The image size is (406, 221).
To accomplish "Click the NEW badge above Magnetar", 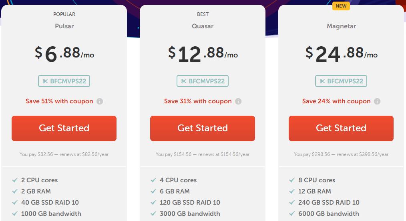I will click(x=341, y=6).
